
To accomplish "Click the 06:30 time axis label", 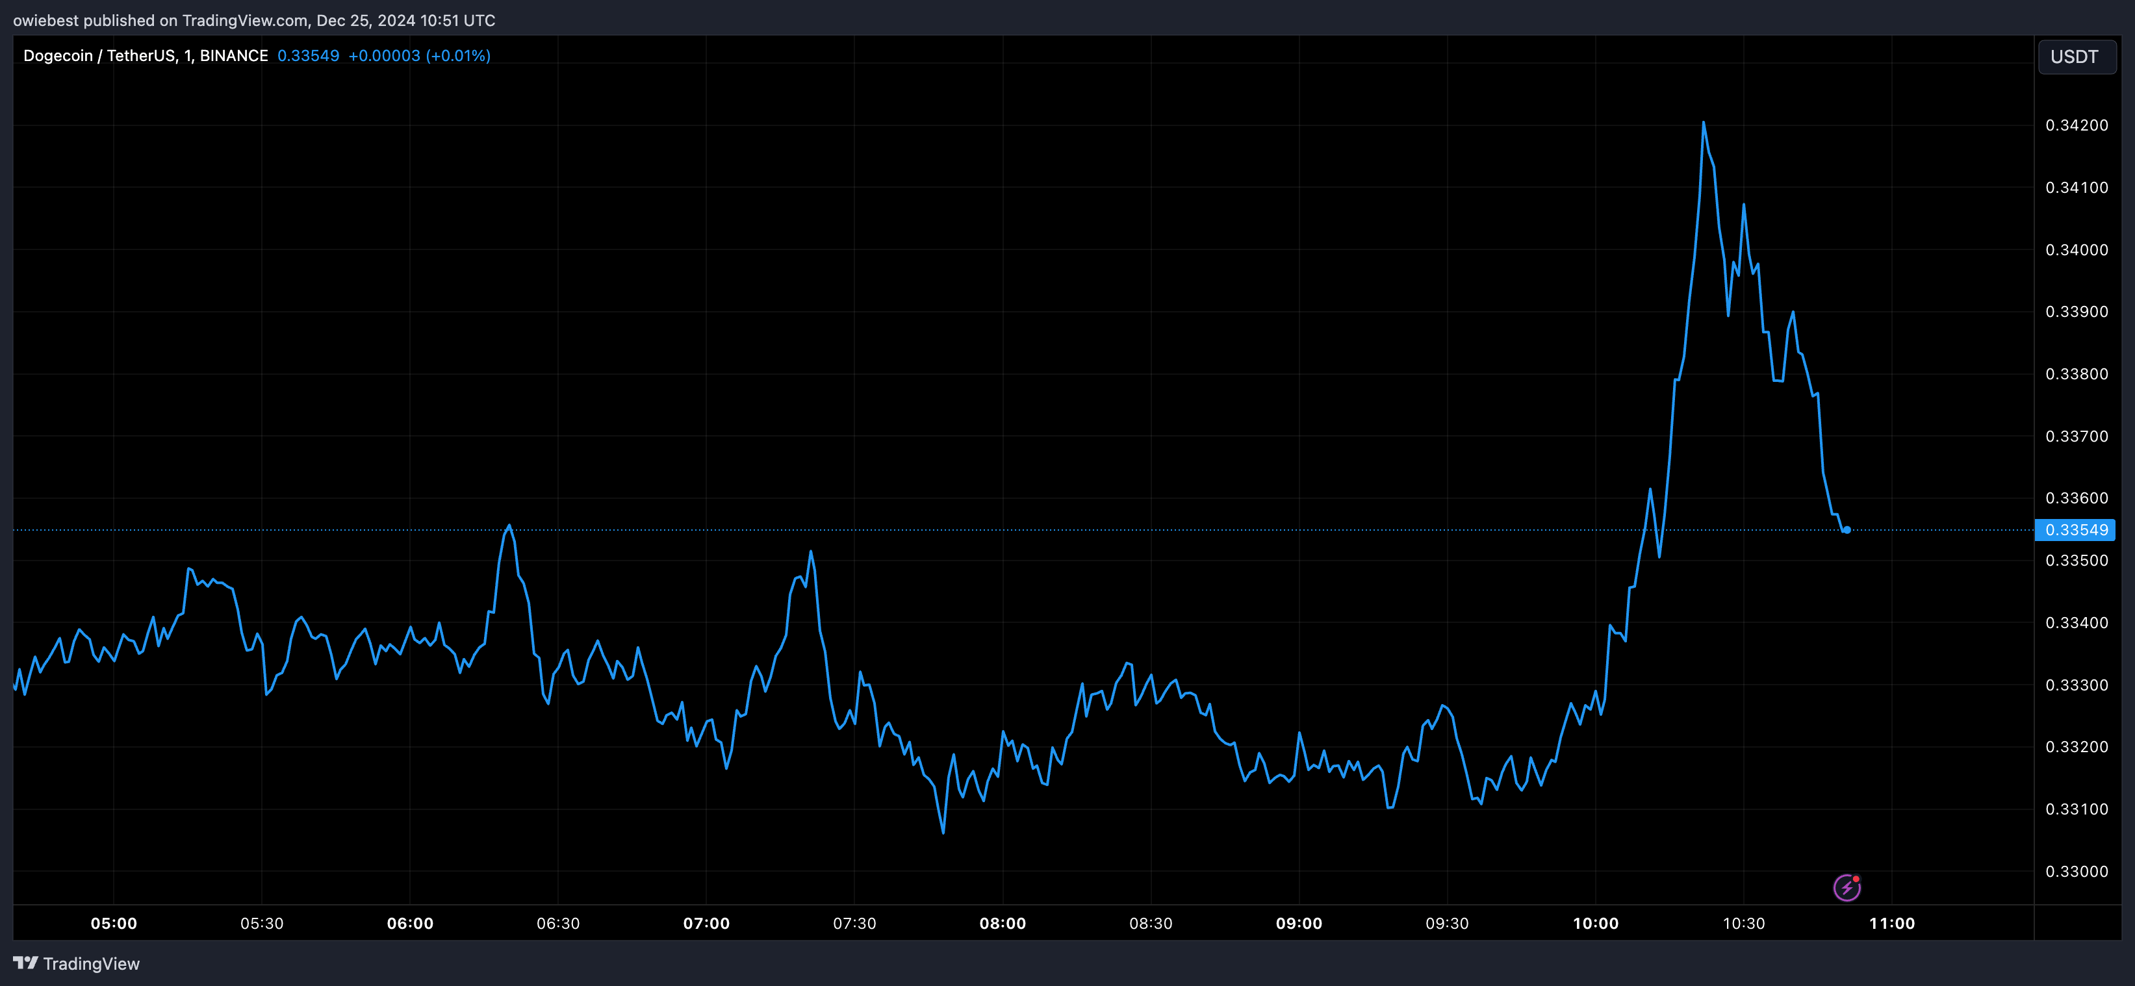I will [x=557, y=923].
